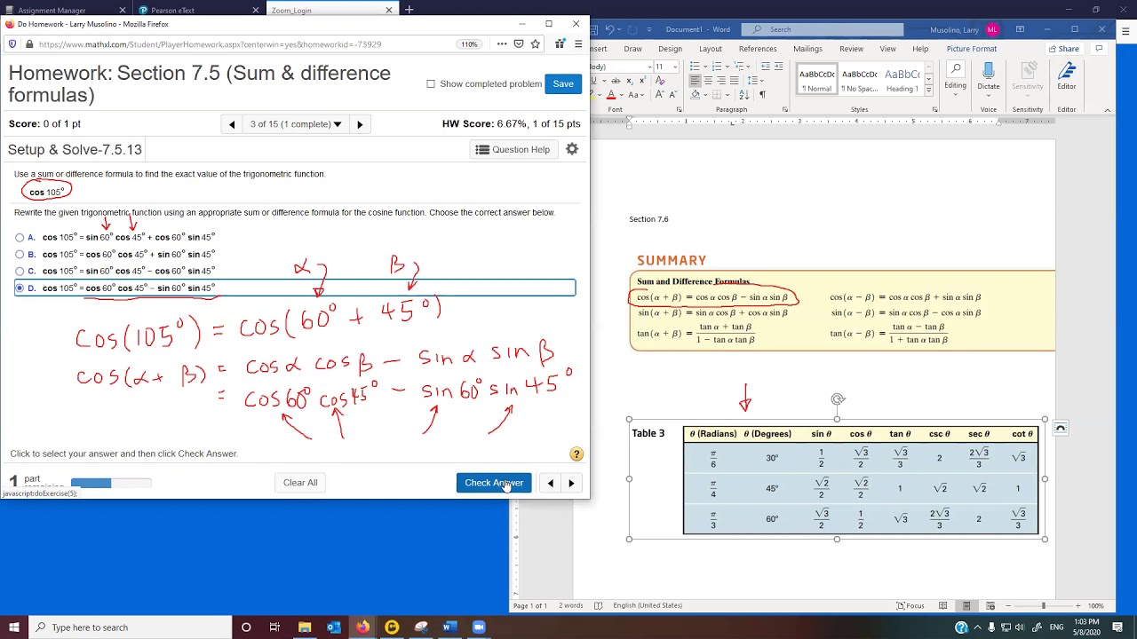
Task: Click the parts remaining progress bar
Action: tap(111, 483)
